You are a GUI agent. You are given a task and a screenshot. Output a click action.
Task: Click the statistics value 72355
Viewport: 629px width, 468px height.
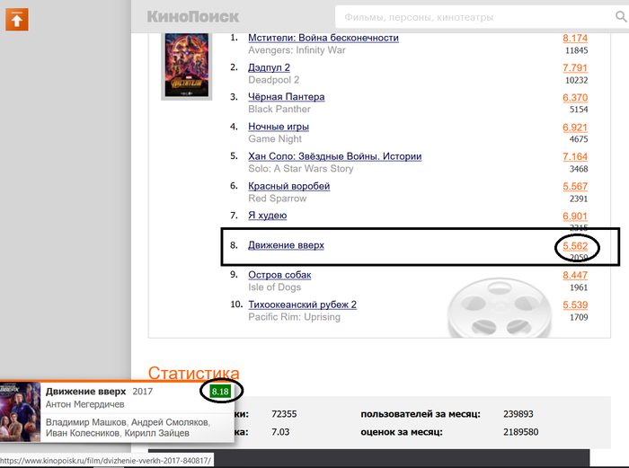coord(284,414)
